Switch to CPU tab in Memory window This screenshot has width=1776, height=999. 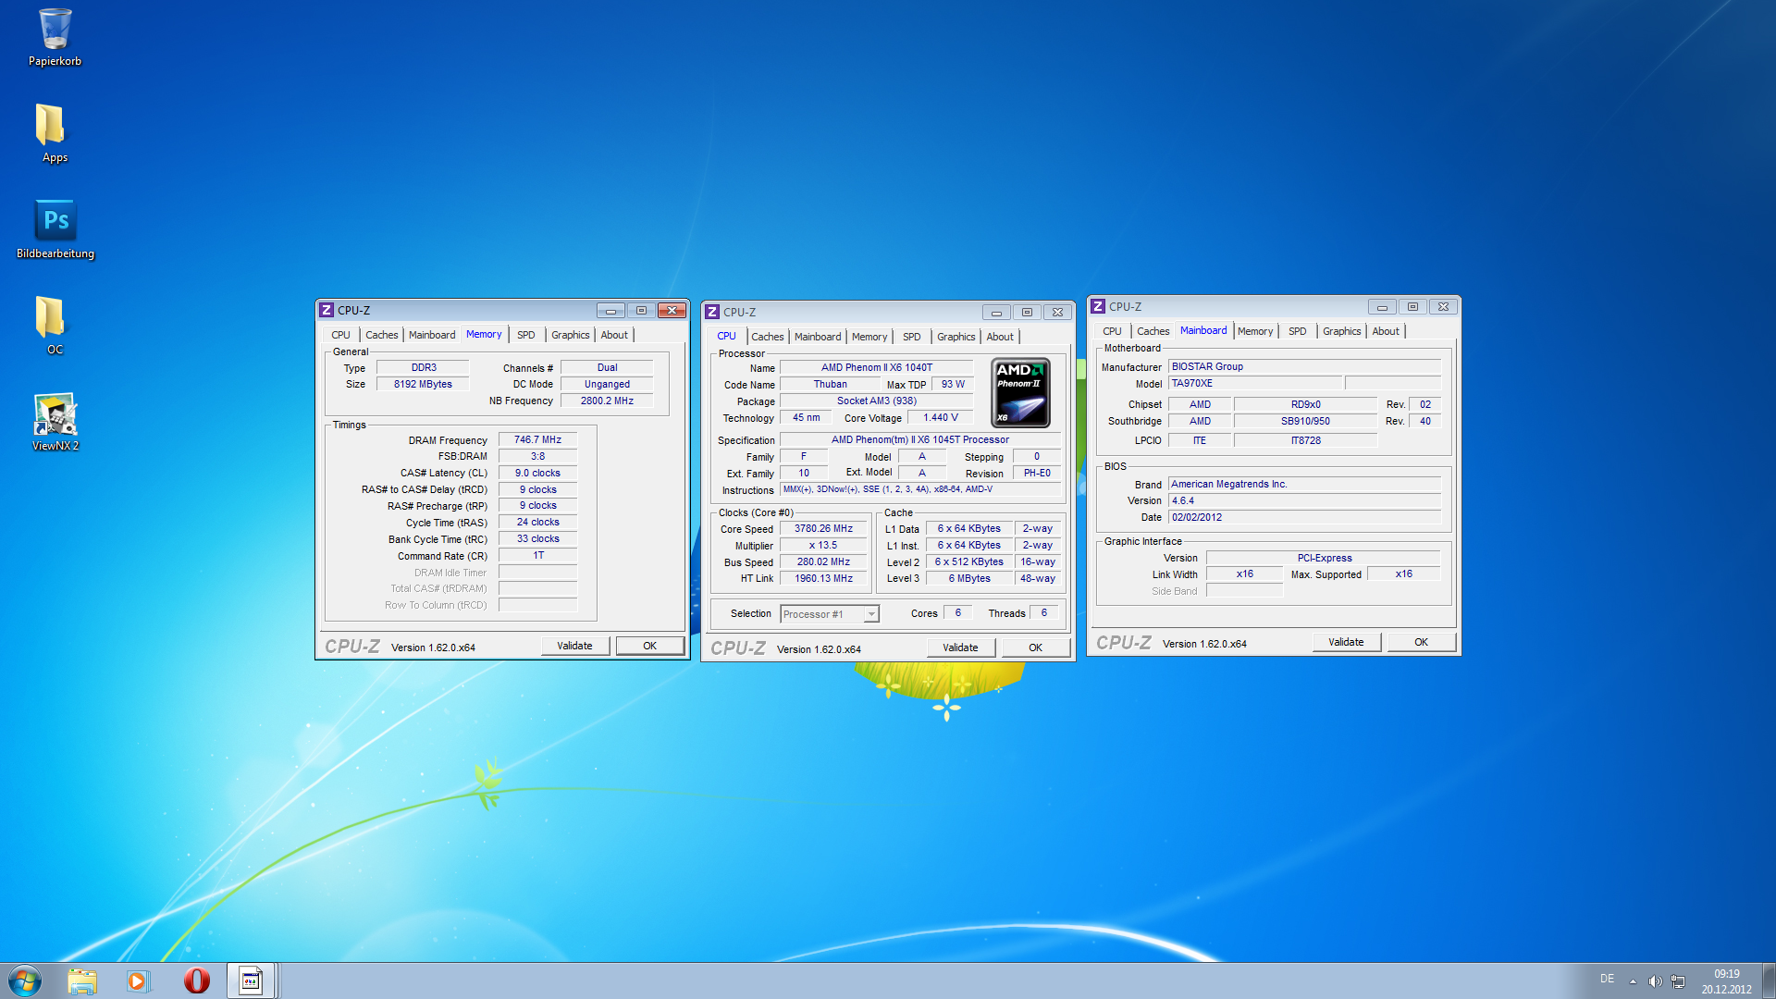[340, 335]
